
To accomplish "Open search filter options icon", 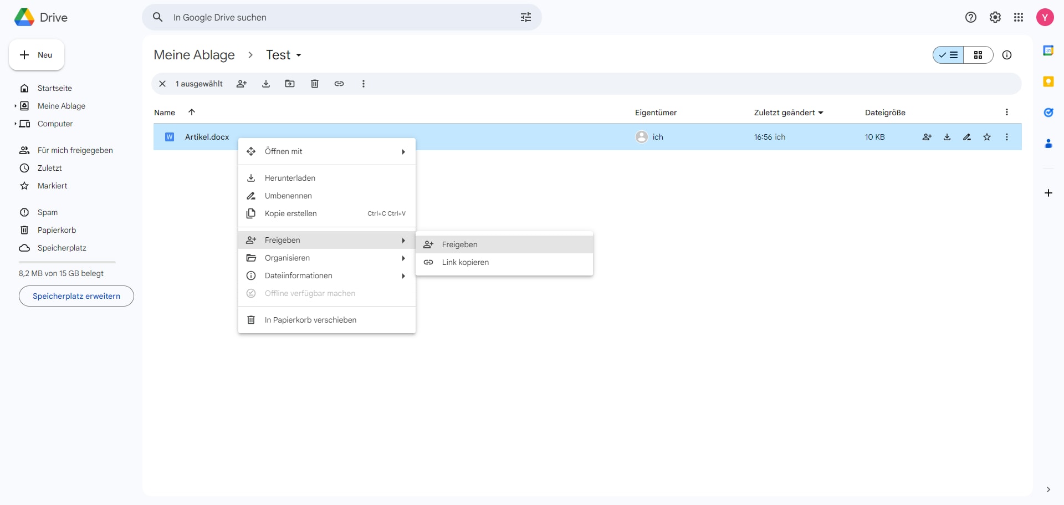I will [525, 17].
